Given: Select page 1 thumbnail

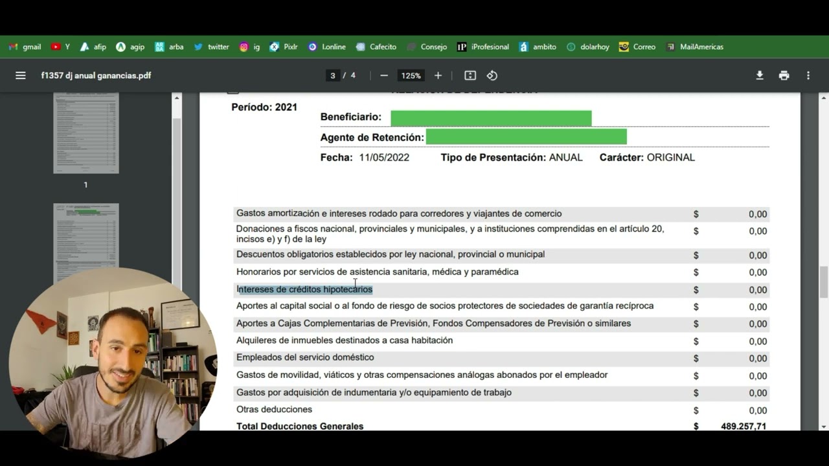Looking at the screenshot, I should (86, 133).
